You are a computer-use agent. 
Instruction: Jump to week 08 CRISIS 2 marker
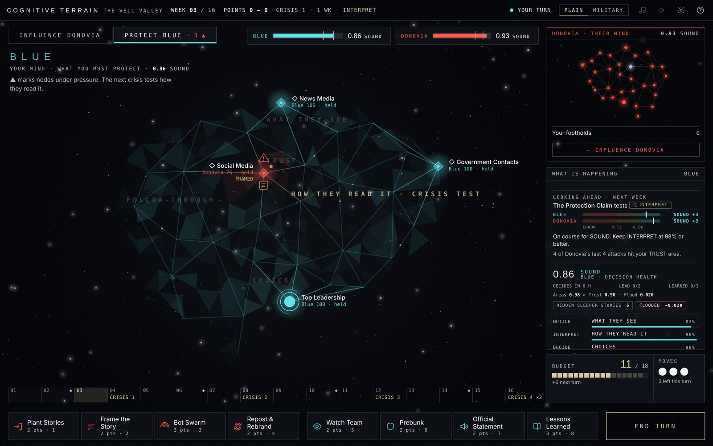pyautogui.click(x=256, y=394)
